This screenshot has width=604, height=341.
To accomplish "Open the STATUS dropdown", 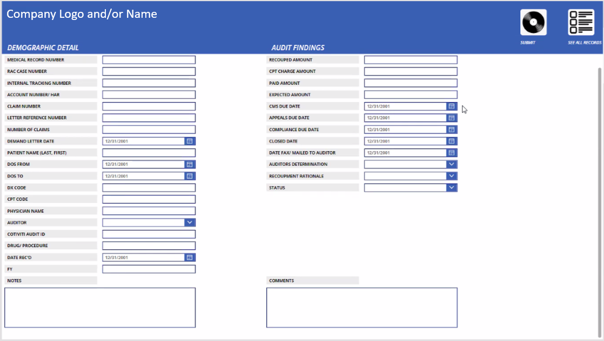I will 452,187.
